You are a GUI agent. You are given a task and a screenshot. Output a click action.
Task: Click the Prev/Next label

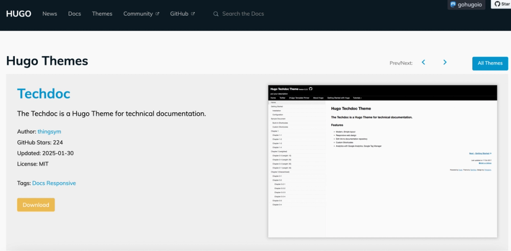click(401, 63)
